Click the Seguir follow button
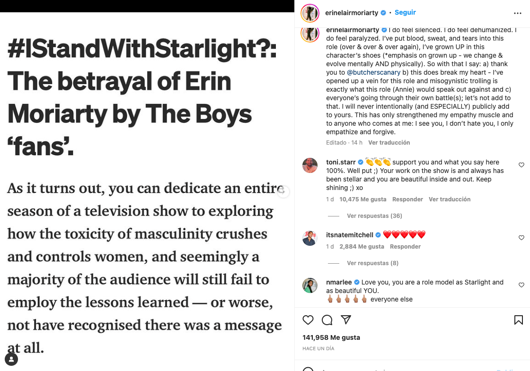The width and height of the screenshot is (530, 371). tap(405, 13)
